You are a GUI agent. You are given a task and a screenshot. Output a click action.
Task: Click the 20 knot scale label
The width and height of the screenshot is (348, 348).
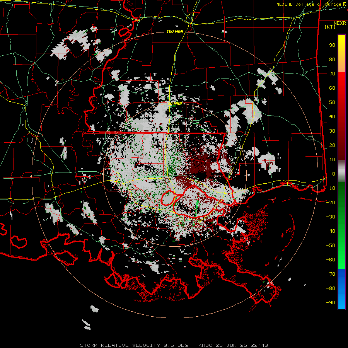332,145
